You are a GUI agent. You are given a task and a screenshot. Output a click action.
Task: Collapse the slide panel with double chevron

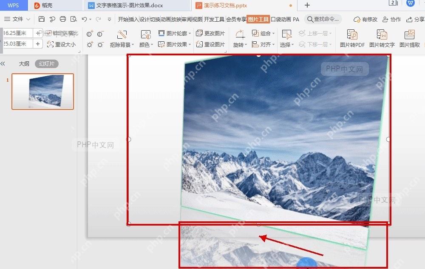click(x=3, y=64)
